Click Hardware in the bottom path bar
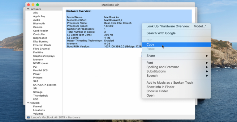Image resolution: width=237 pixels, height=122 pixels. coord(74,117)
